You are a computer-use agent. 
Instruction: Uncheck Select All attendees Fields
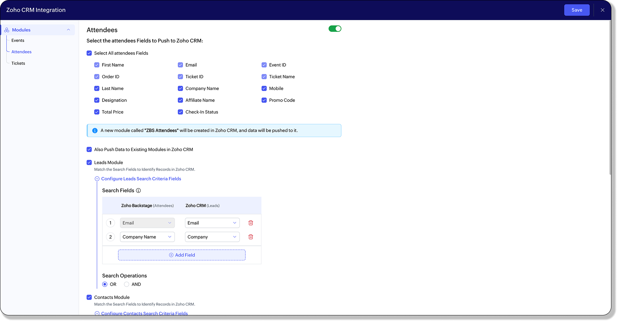click(x=89, y=53)
